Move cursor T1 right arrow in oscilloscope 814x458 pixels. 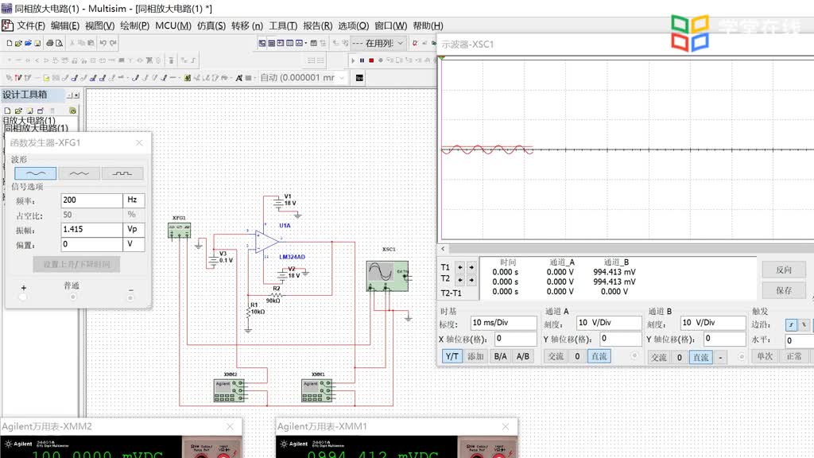click(x=471, y=267)
